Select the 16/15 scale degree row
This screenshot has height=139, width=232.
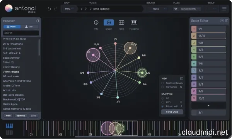pos(209,36)
